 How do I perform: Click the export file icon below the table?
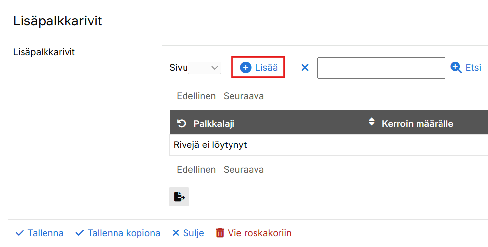pos(179,197)
